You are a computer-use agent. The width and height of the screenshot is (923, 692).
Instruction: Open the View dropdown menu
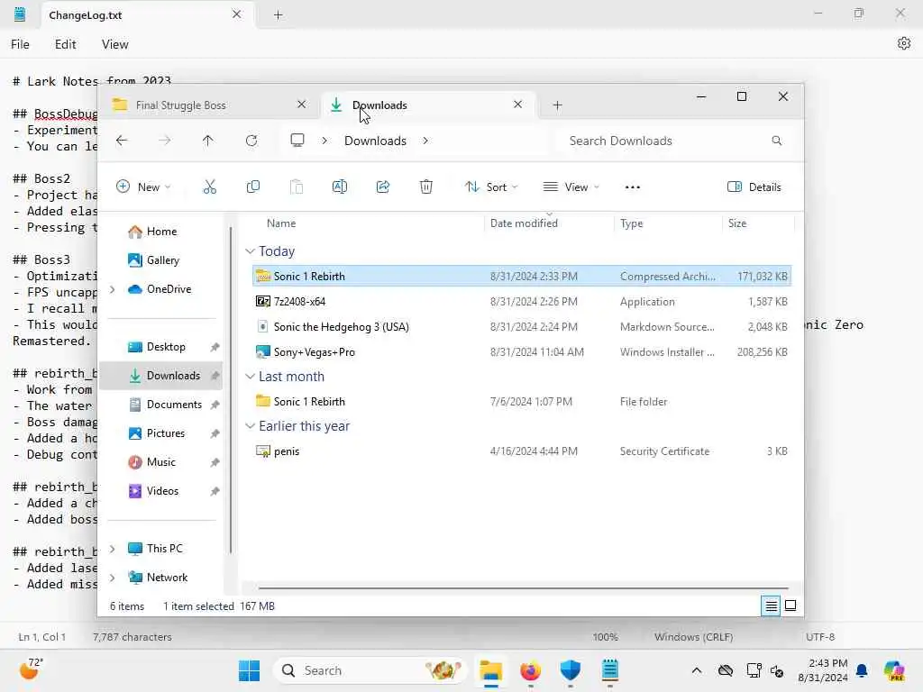[571, 187]
